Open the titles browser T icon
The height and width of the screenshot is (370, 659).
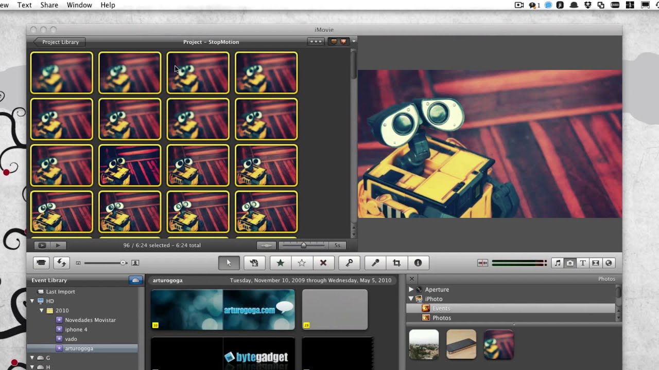[x=583, y=263]
